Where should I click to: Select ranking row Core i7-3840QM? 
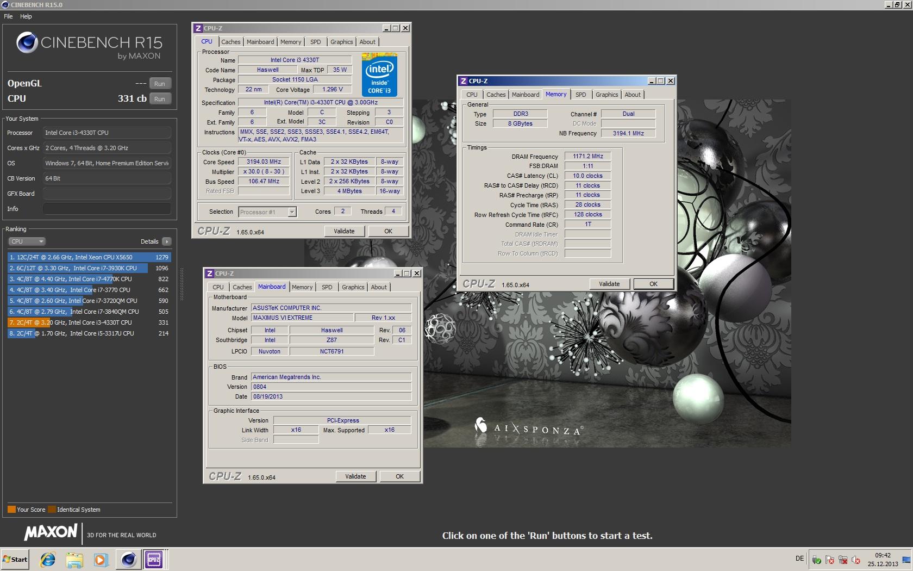pos(89,312)
